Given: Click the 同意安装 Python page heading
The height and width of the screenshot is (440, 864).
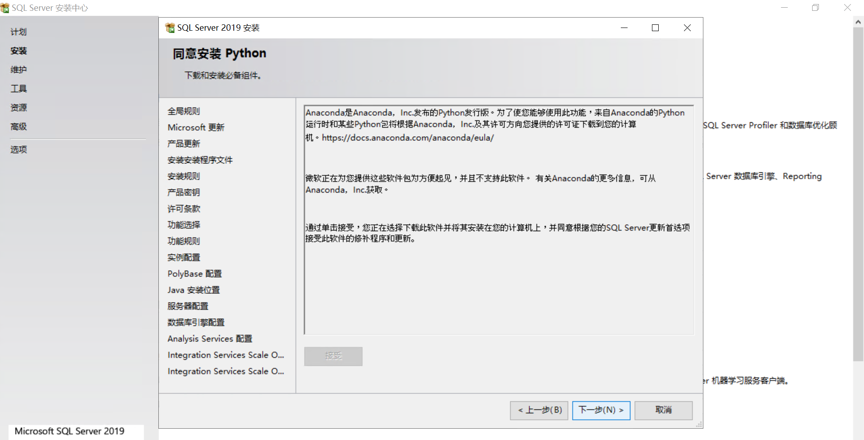Looking at the screenshot, I should (x=219, y=54).
